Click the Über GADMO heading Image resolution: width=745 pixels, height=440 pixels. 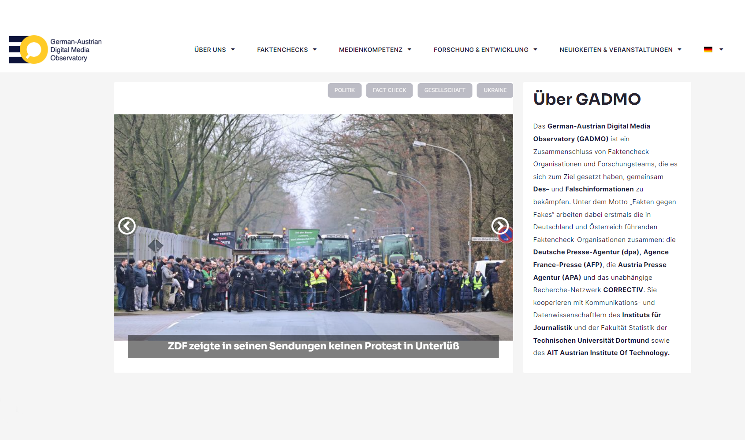click(x=587, y=99)
